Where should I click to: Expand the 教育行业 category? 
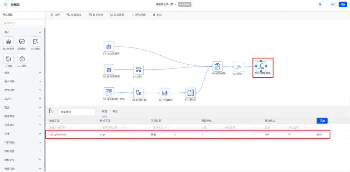click(x=40, y=168)
